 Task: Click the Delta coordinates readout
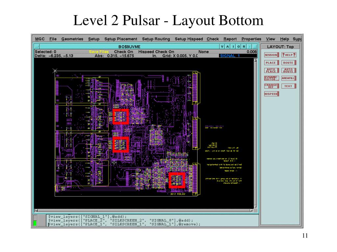(x=54, y=56)
